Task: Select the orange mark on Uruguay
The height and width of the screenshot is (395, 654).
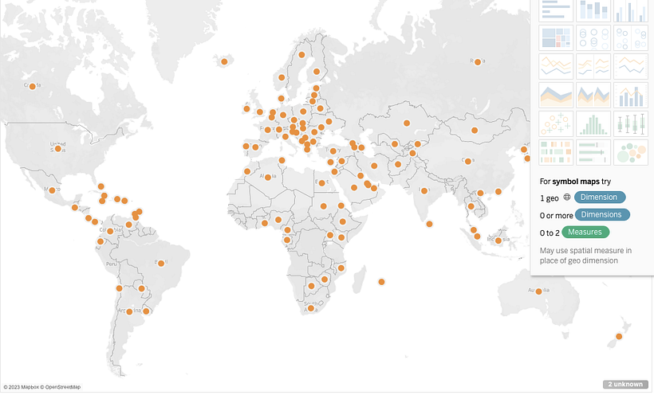Action: [146, 311]
